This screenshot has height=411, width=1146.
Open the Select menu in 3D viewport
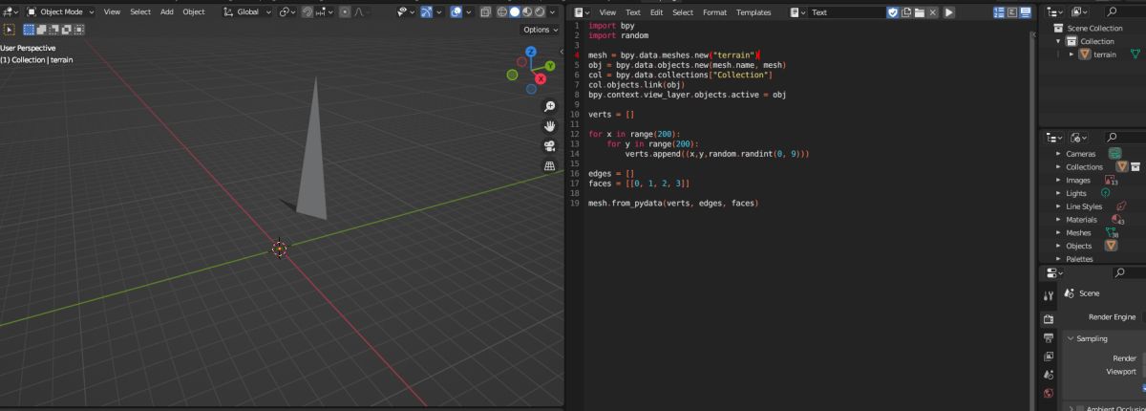coord(140,12)
